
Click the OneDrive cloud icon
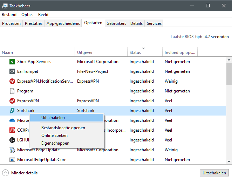pyautogui.click(x=12, y=120)
